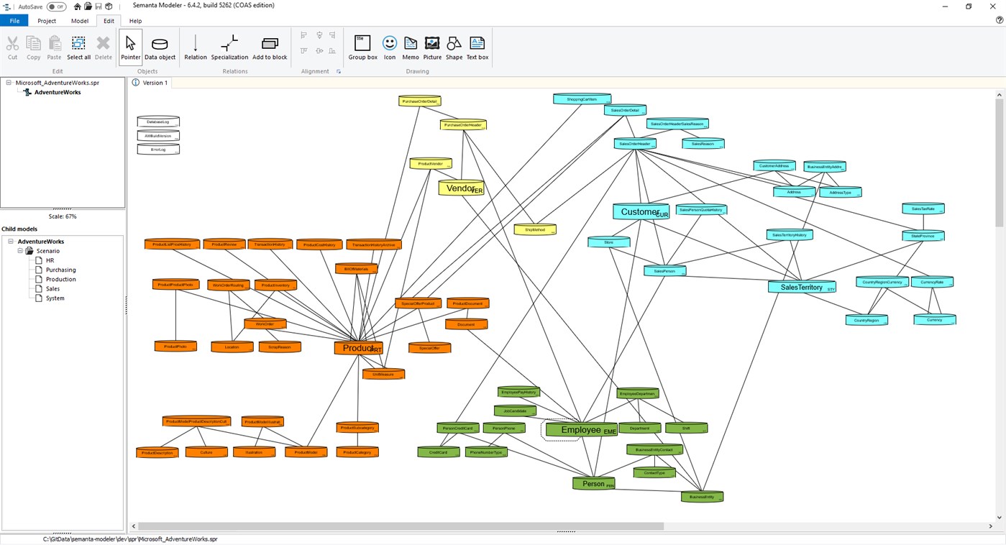
Task: Insert a Picture object
Action: click(x=431, y=47)
